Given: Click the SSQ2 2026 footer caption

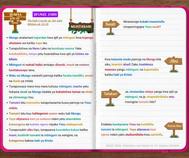Looking at the screenshot, I should point(143,146).
